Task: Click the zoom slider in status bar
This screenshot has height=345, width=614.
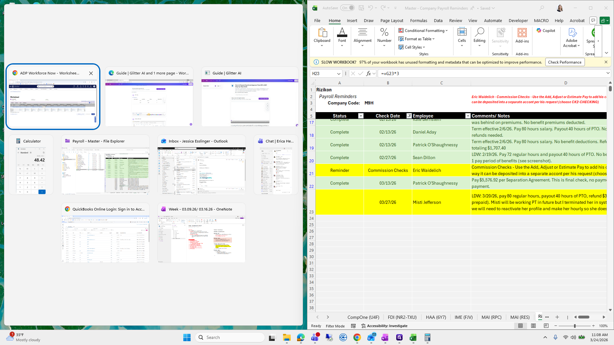Action: pyautogui.click(x=575, y=326)
